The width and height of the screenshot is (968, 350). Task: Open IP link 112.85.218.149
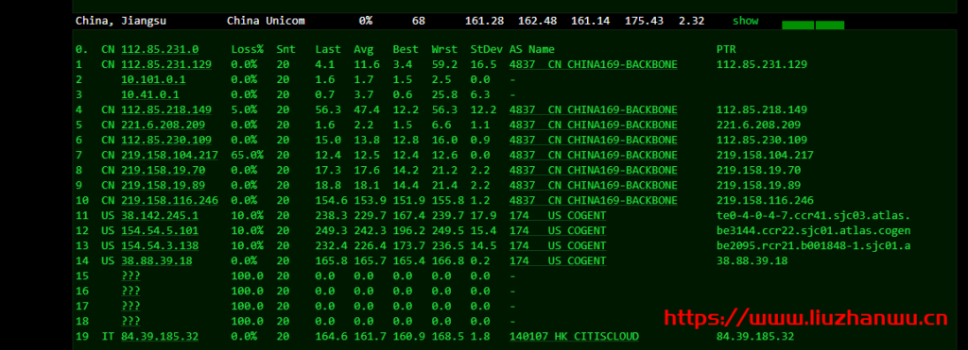[166, 109]
